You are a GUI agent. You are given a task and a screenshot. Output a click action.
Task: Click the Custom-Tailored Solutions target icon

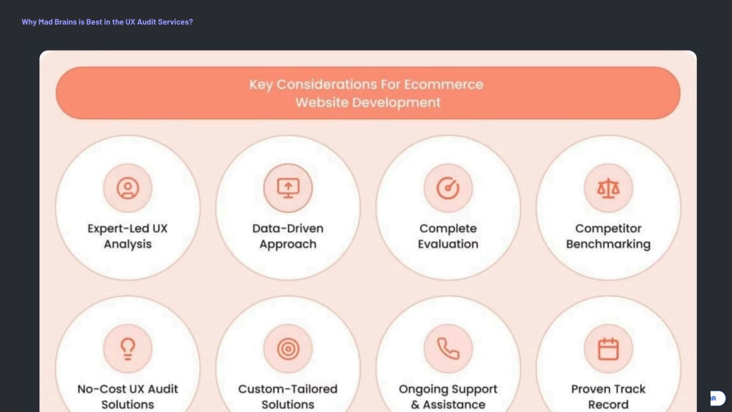click(x=288, y=349)
